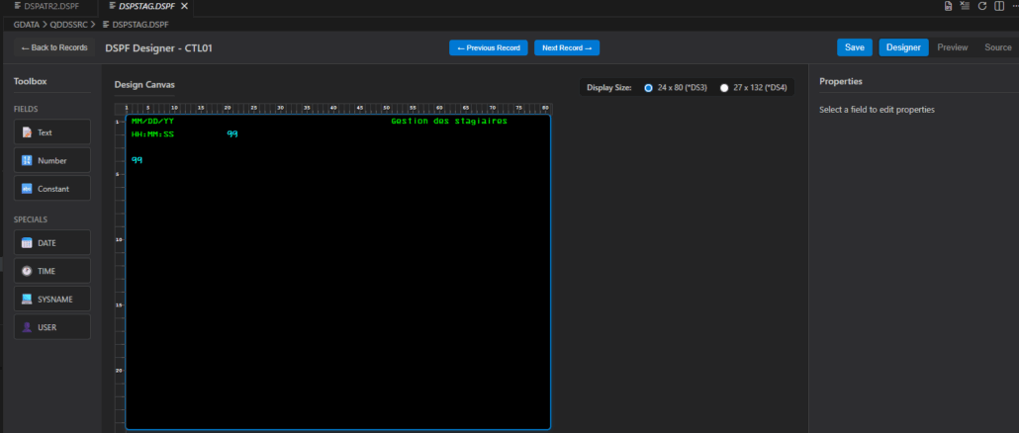Switch to the Source view
Image resolution: width=1019 pixels, height=433 pixels.
[997, 47]
